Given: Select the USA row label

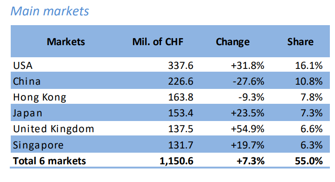Looking at the screenshot, I should (23, 66).
